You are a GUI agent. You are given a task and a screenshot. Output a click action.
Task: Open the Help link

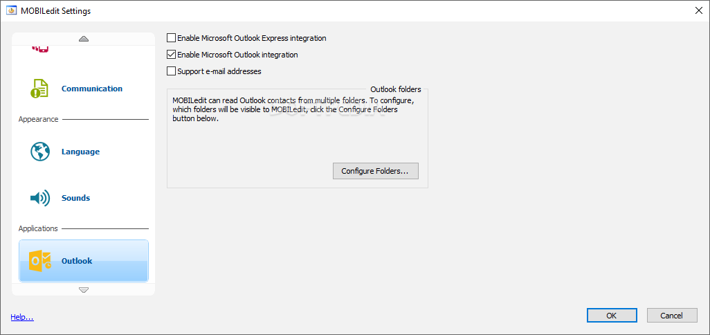coord(22,317)
